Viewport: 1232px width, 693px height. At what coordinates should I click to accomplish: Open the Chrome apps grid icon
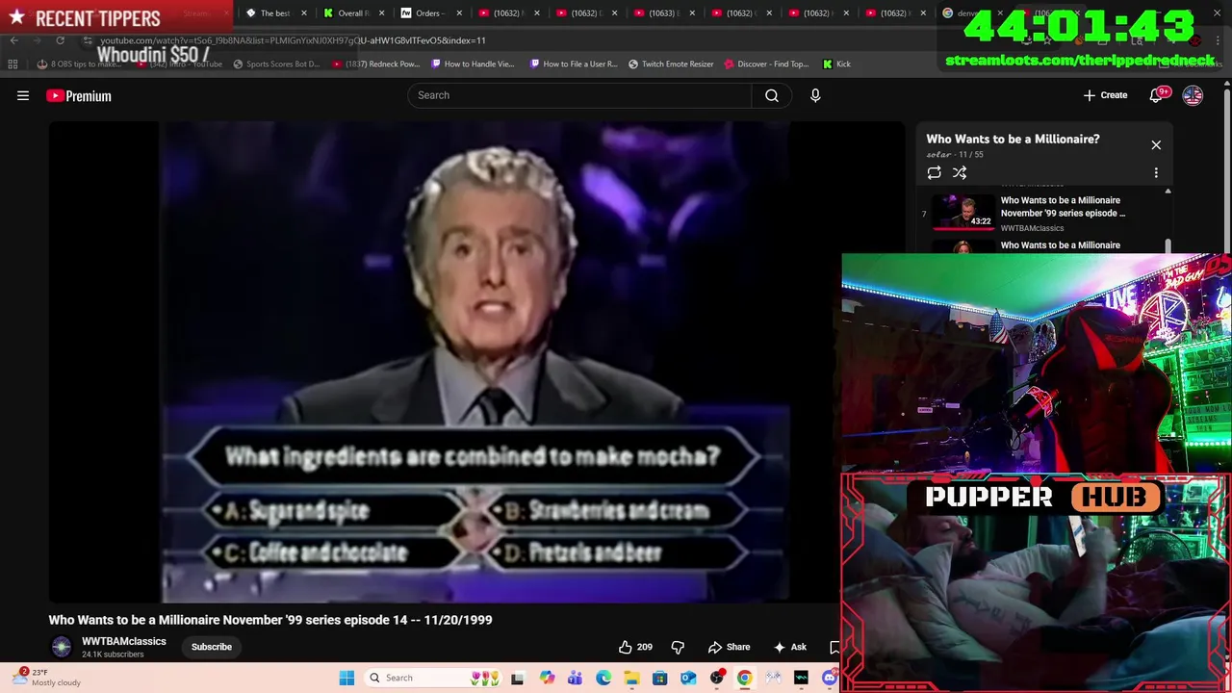pos(13,64)
